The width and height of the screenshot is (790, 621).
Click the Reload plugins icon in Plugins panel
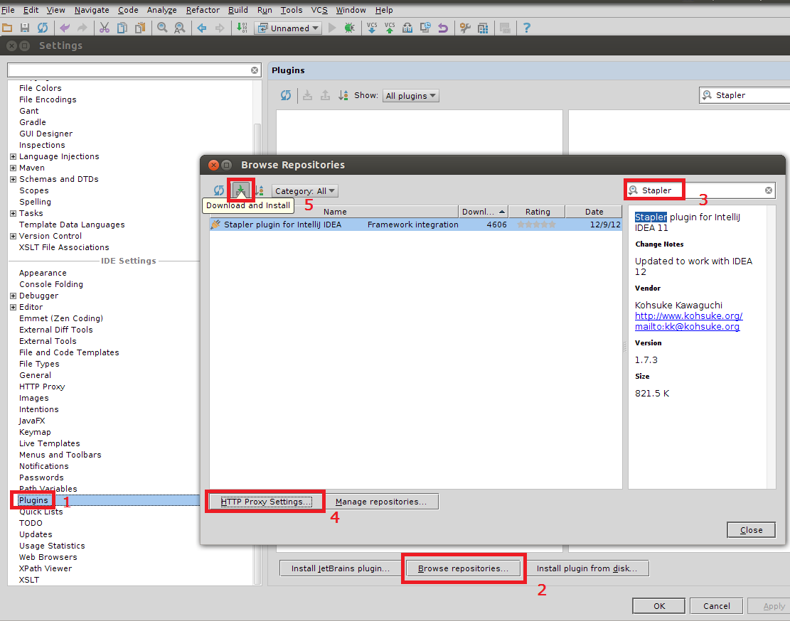(x=286, y=95)
